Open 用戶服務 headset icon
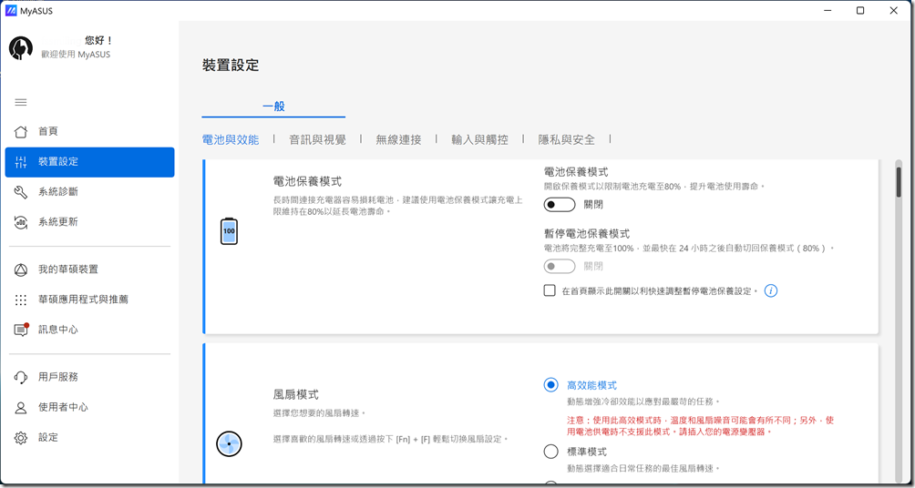Screen dimensions: 915x488 (21, 377)
